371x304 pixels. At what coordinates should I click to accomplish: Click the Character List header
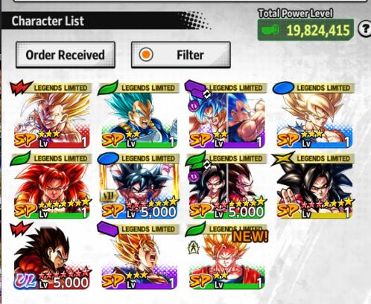tap(48, 21)
